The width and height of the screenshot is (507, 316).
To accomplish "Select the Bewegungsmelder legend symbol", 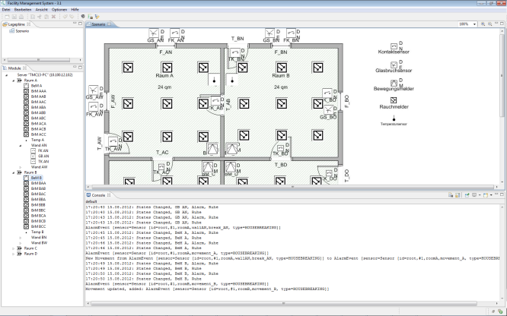I will pyautogui.click(x=394, y=81).
